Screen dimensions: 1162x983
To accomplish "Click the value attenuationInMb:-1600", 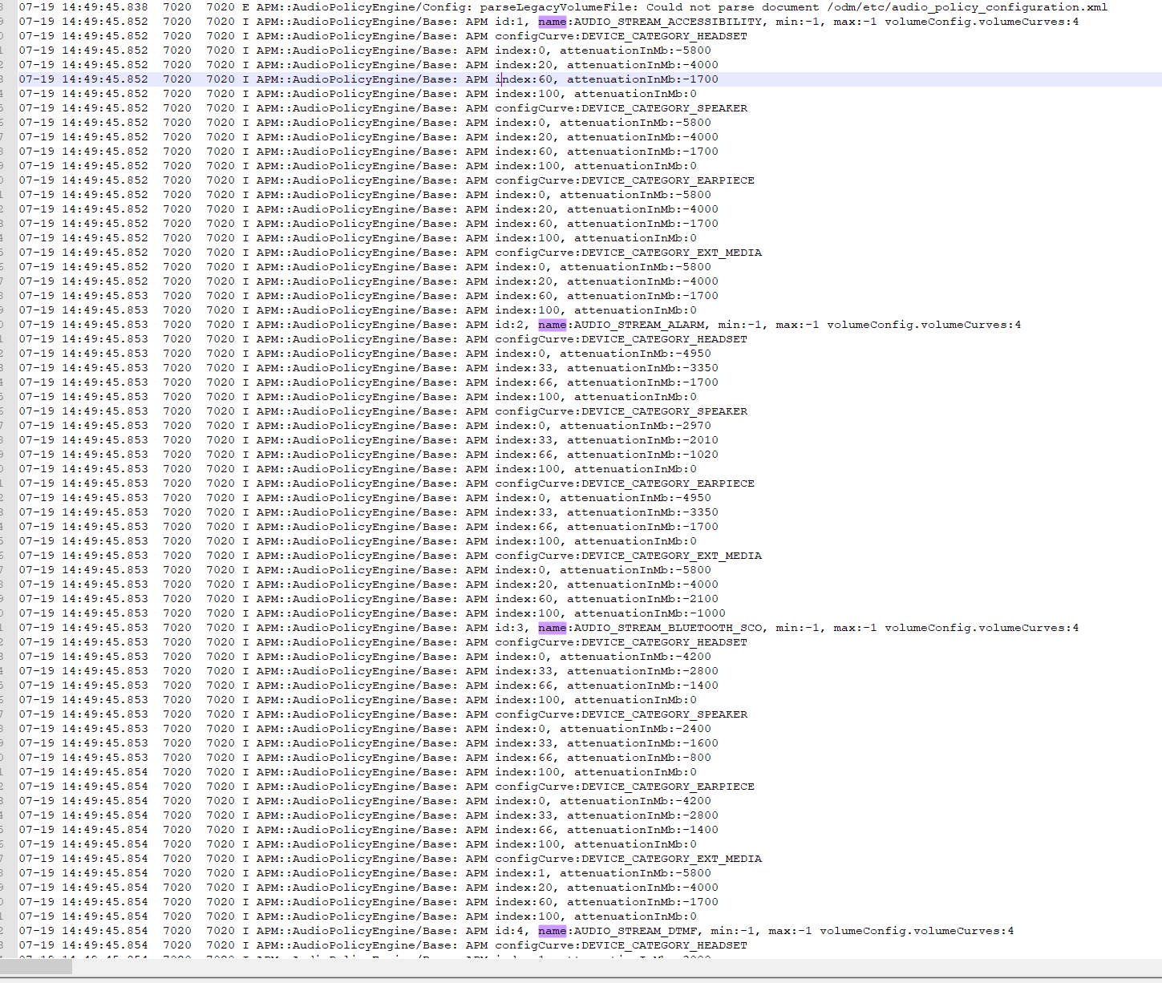I will click(642, 743).
